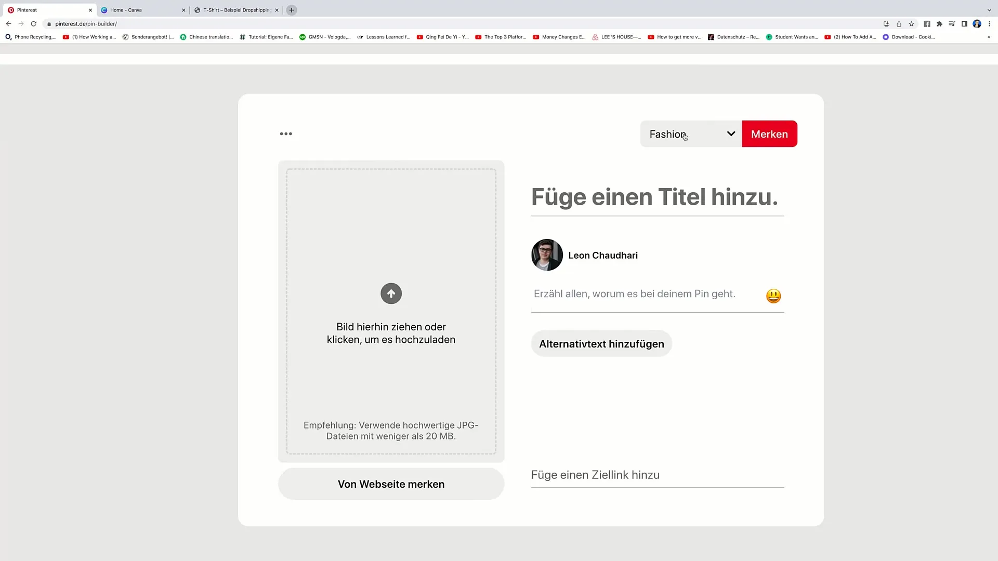This screenshot has height=561, width=998.
Task: Click Alternativtext hinzufügen button
Action: point(602,344)
